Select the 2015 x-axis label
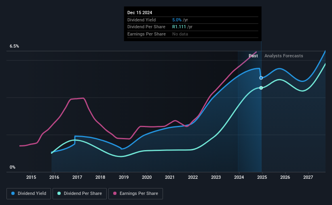332x205 pixels. point(31,177)
